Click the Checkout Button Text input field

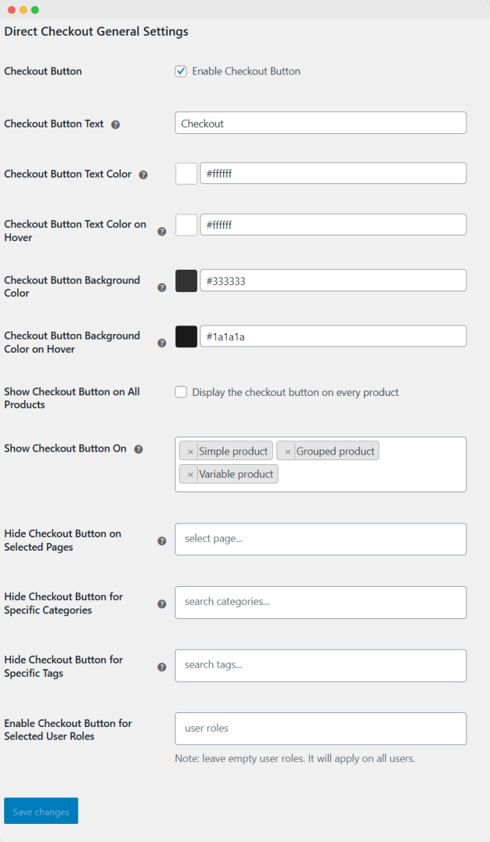click(320, 123)
